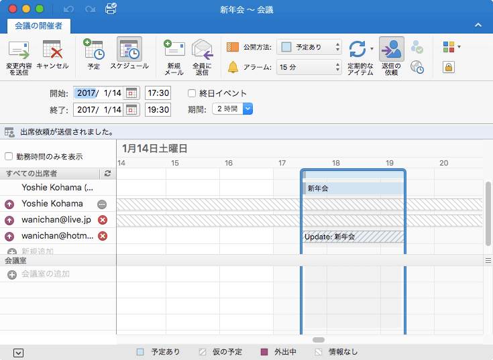The width and height of the screenshot is (493, 360).
Task: Select organizer row Yoshie Kohama (...
Action: [x=58, y=188]
